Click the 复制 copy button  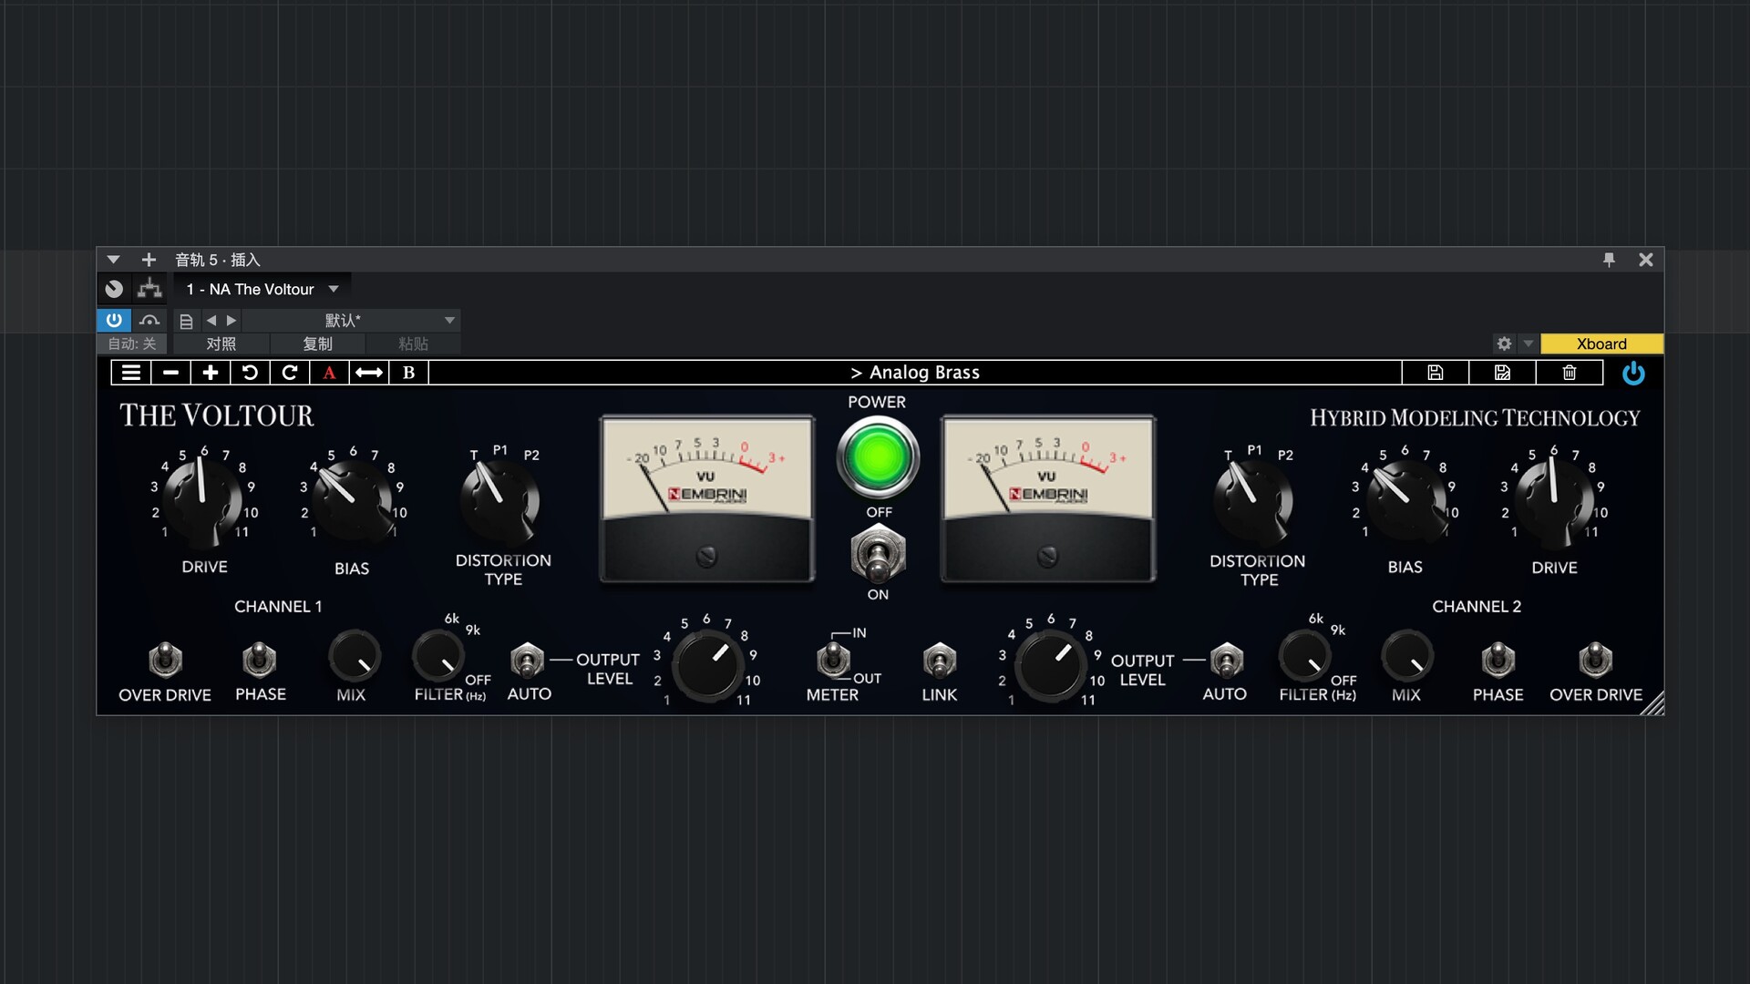[317, 343]
